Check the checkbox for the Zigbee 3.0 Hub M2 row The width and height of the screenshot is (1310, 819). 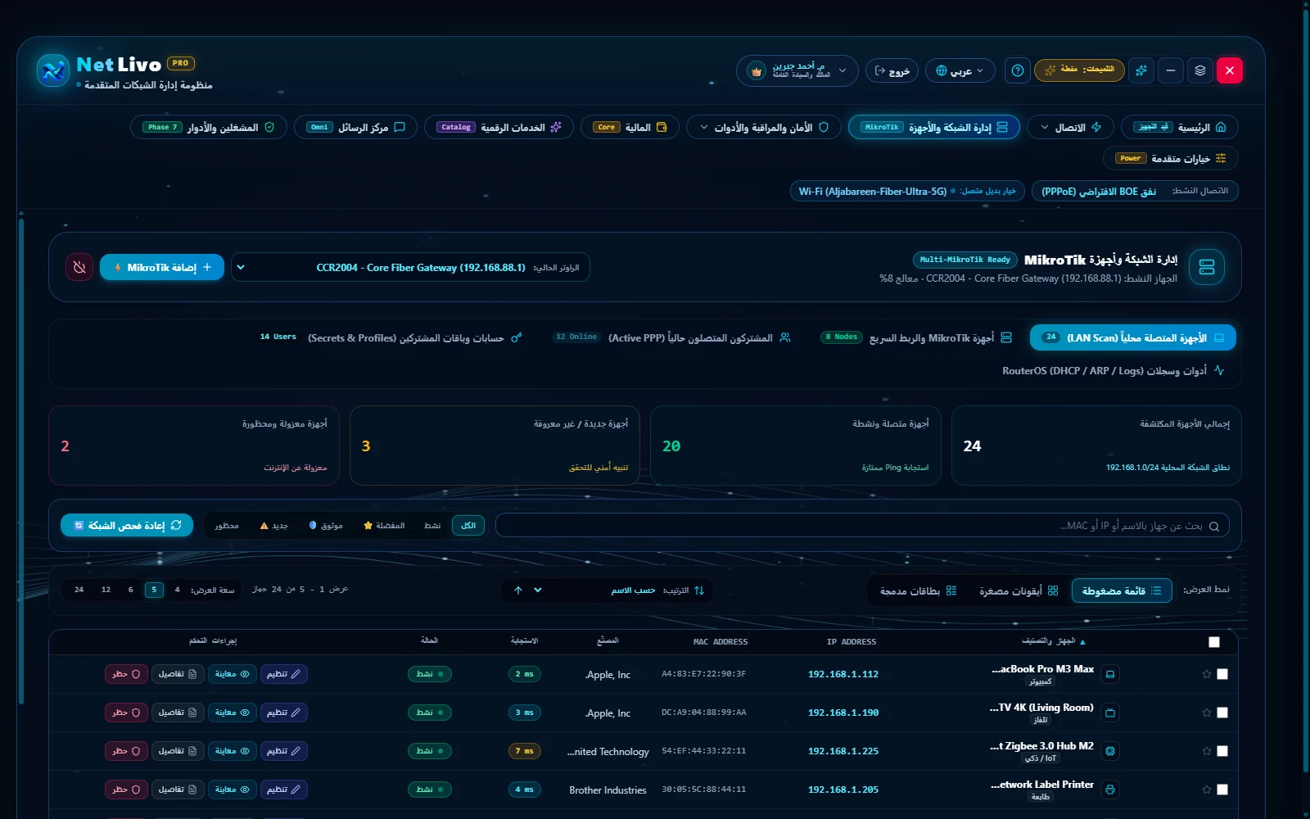point(1222,751)
